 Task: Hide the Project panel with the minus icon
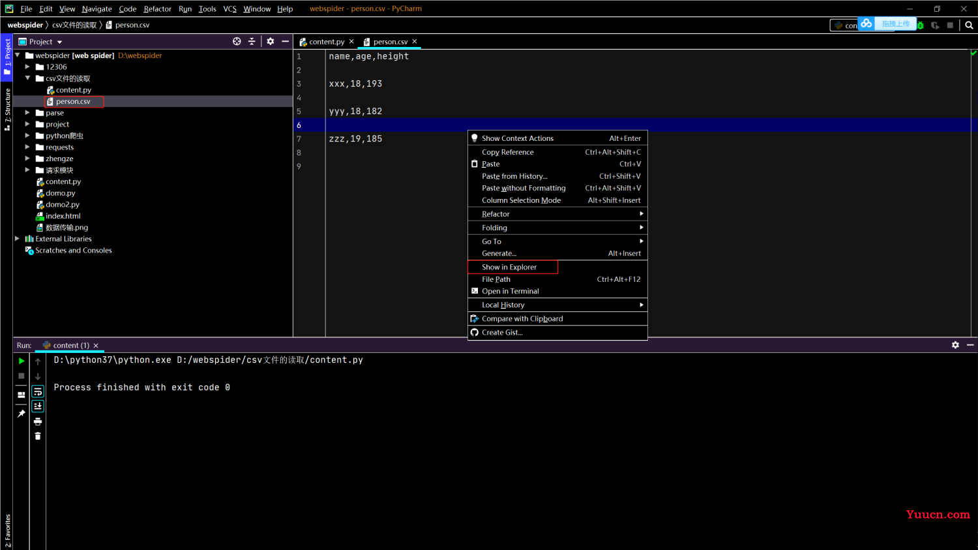[285, 41]
